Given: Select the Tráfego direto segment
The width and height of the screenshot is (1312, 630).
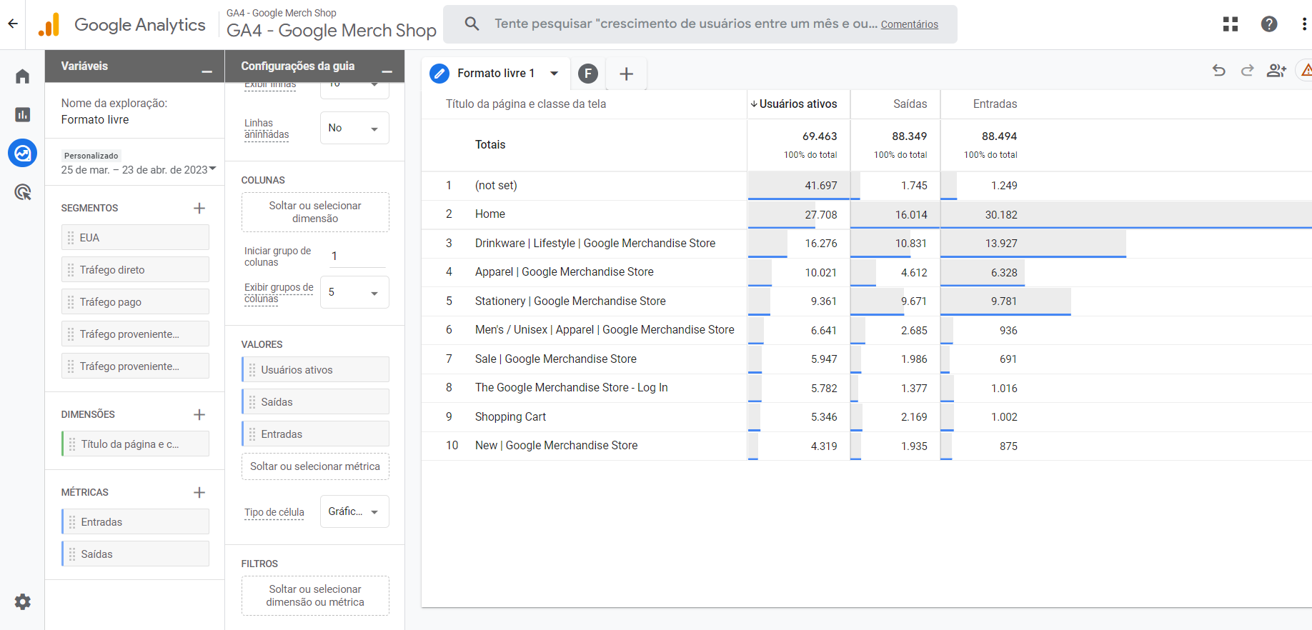Looking at the screenshot, I should pos(135,269).
